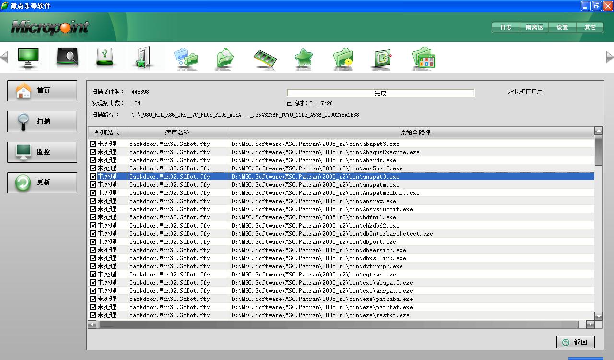Uncheck the abardr.exe row checkbox
Image resolution: width=614 pixels, height=360 pixels.
93,160
